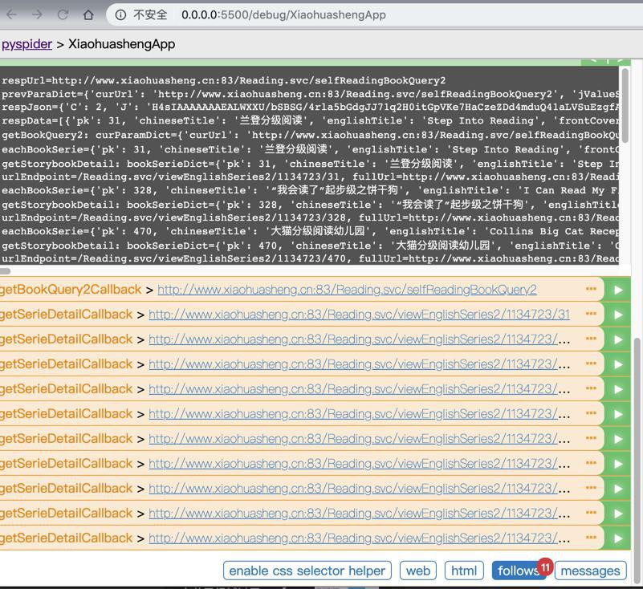Expand three-dots details on the 1134723/31 row
The image size is (643, 589).
pos(591,314)
